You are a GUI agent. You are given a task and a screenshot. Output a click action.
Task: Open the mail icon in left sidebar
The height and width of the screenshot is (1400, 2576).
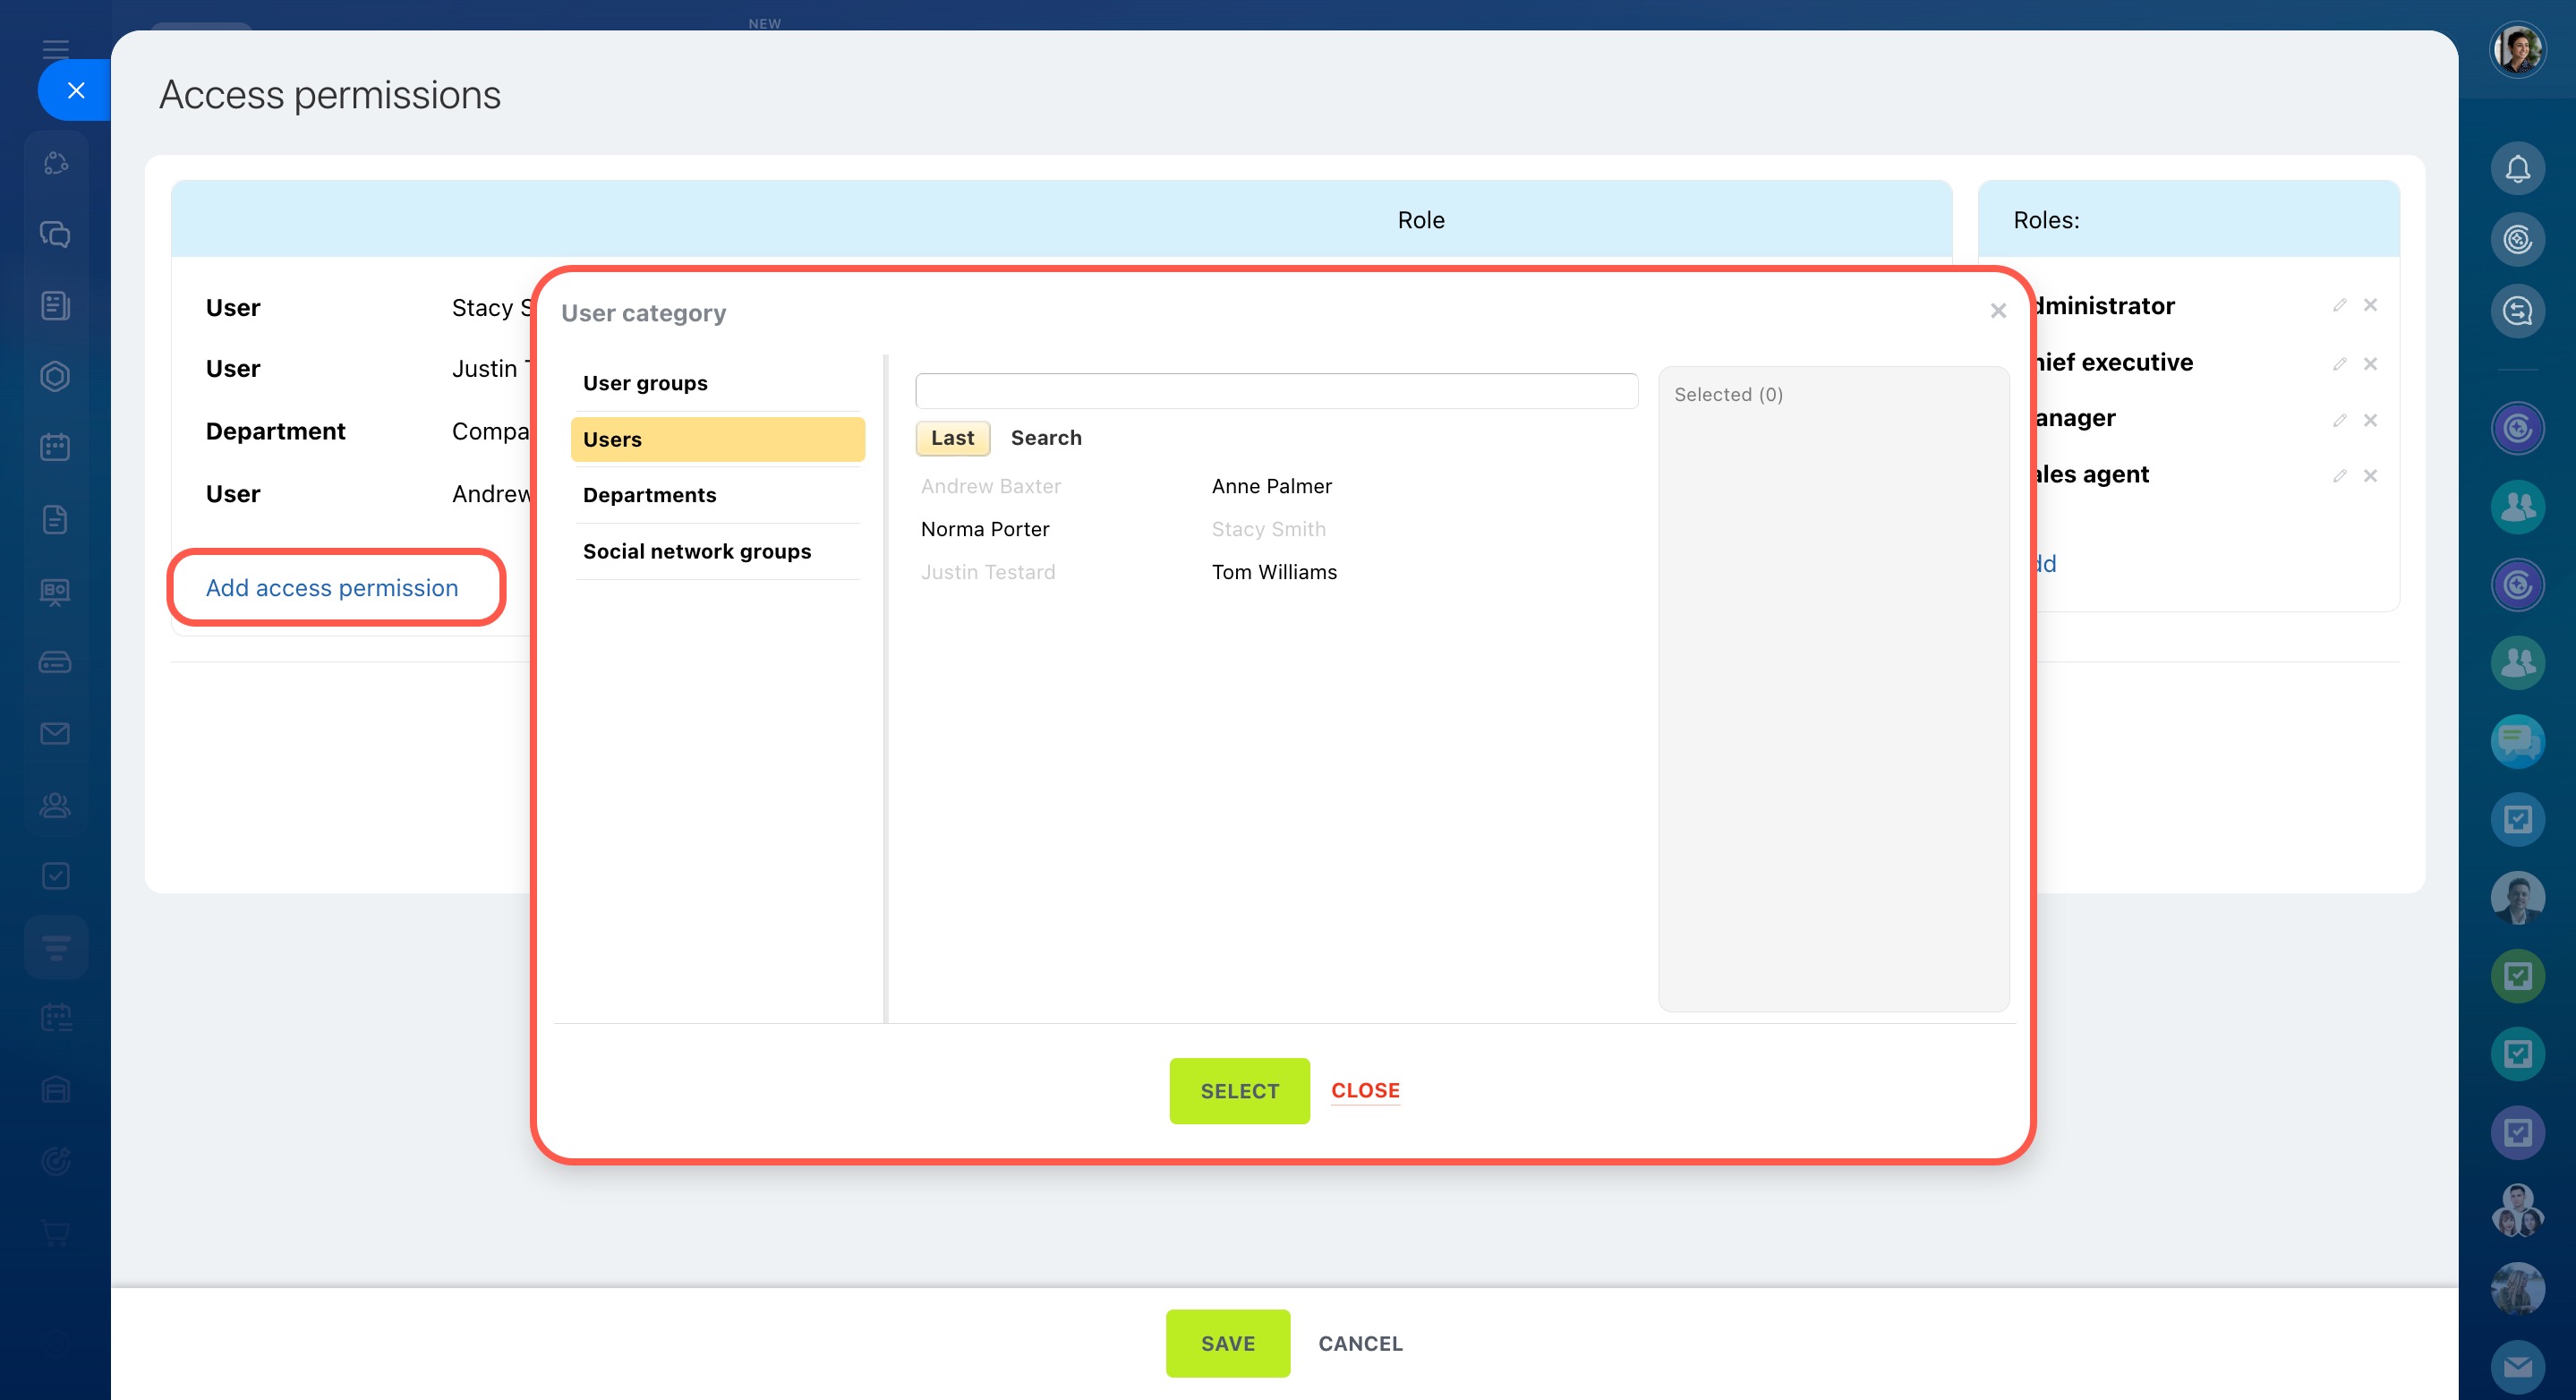[55, 733]
